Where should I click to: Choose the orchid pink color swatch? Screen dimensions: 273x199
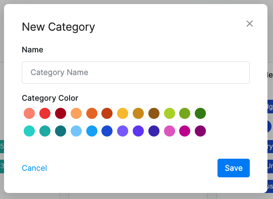pyautogui.click(x=170, y=131)
